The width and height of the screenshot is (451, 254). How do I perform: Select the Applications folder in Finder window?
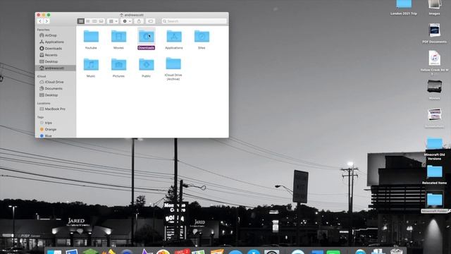coord(174,40)
